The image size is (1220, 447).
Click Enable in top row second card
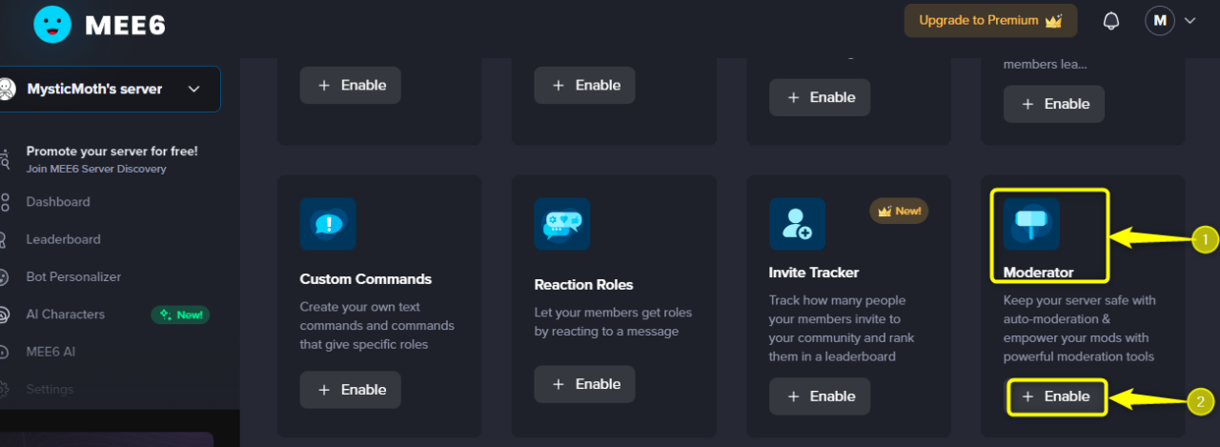[x=584, y=85]
